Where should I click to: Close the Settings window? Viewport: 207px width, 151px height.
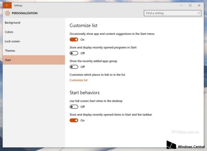[x=199, y=5]
